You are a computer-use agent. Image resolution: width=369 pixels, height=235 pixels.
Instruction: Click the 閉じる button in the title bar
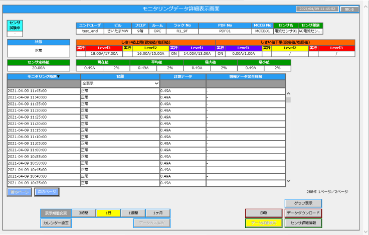(349, 9)
